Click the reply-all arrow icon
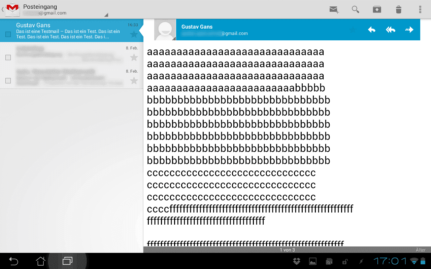Screen dimensions: 431x269 point(390,30)
